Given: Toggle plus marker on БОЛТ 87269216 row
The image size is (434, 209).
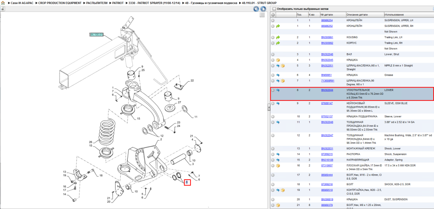Looking at the screenshot, I should pyautogui.click(x=273, y=184).
